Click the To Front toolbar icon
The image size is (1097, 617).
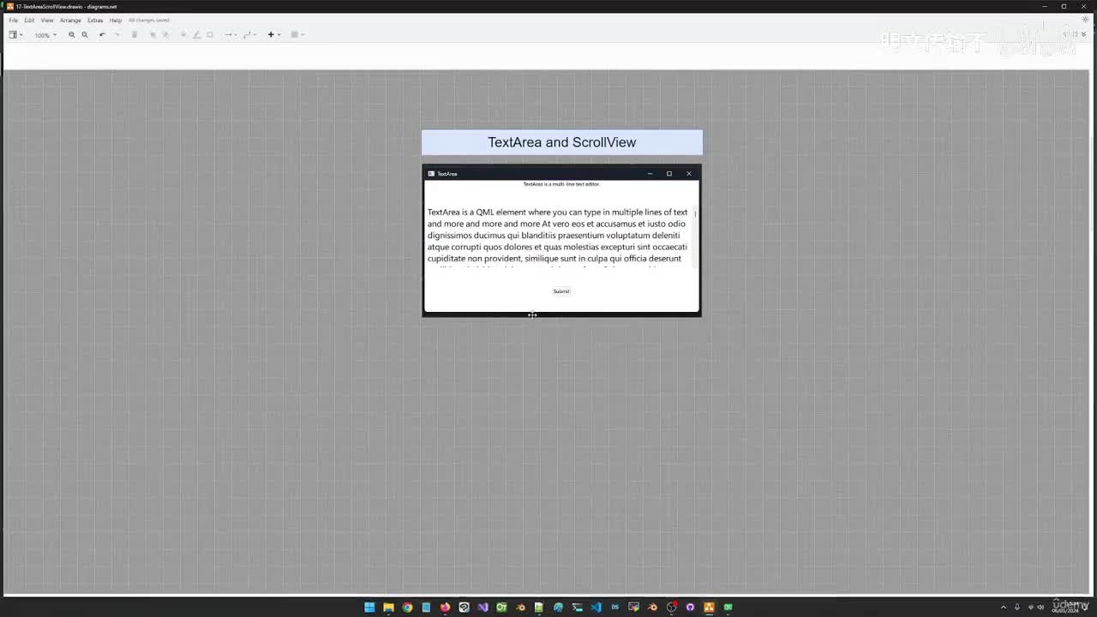pos(153,35)
